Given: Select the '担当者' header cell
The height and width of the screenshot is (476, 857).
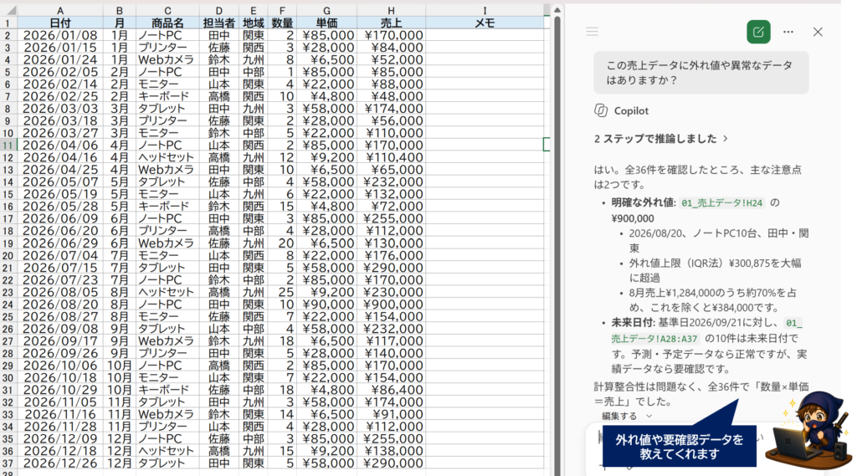Looking at the screenshot, I should coord(218,23).
